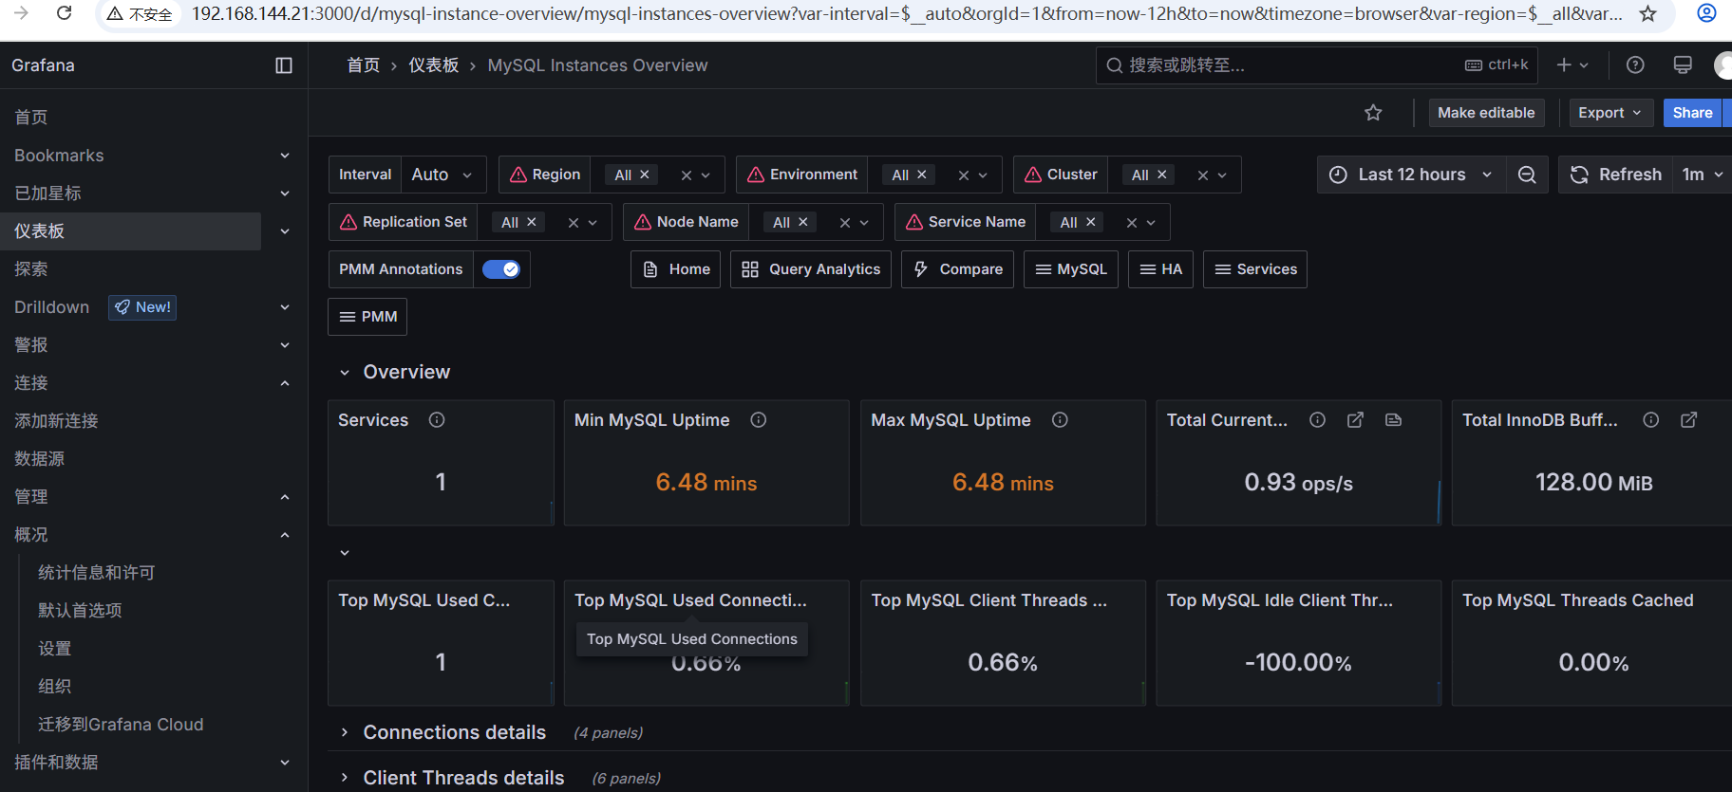Open the 1m refresh interval dropdown
The image size is (1732, 792).
tap(1702, 175)
